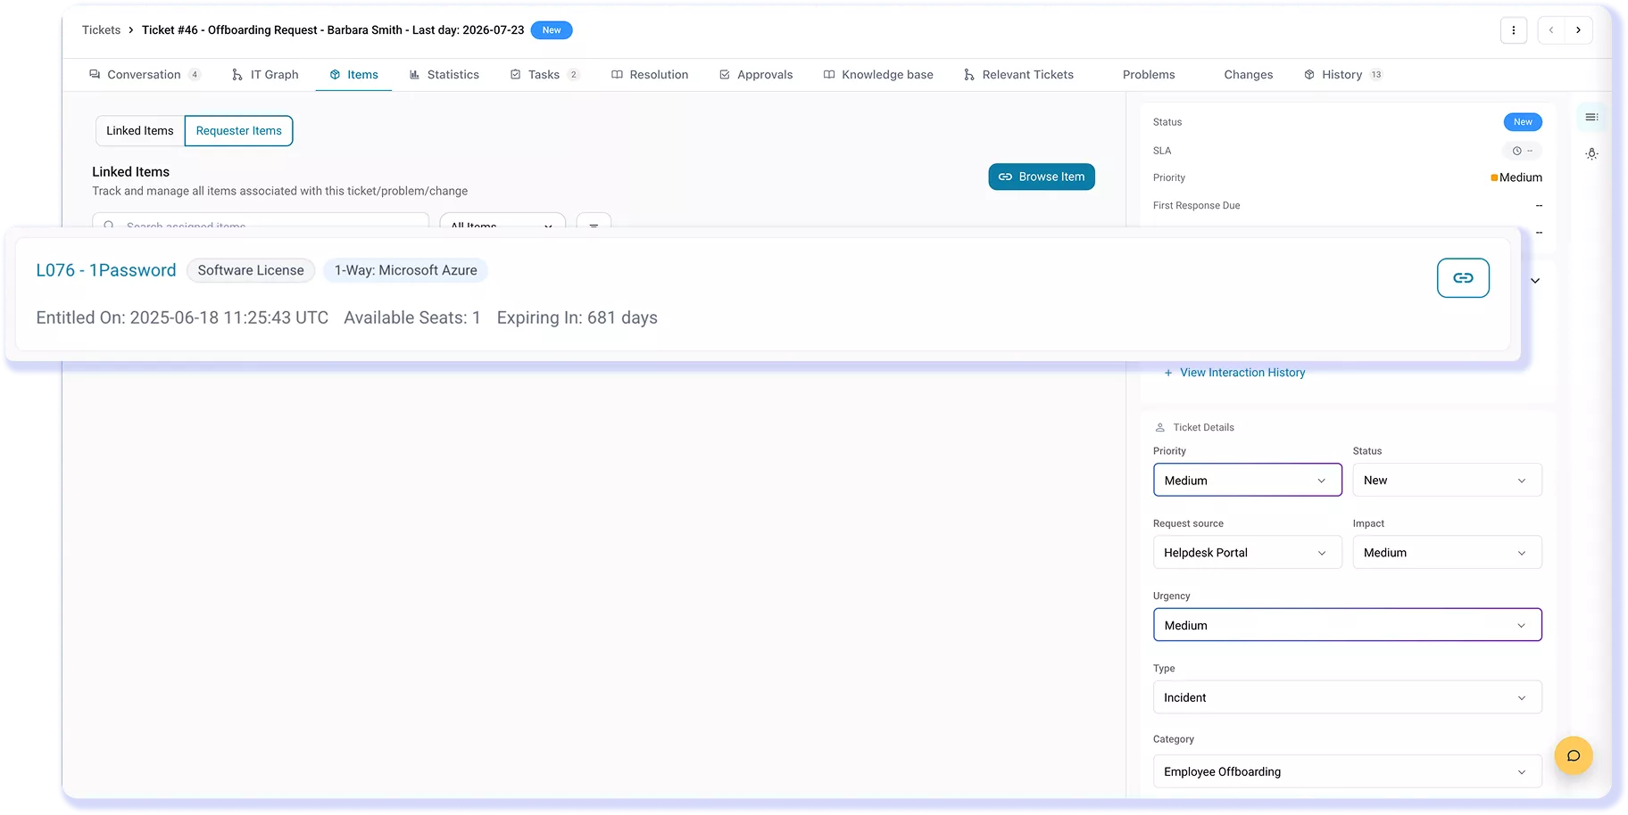Click the search assigned items field

[261, 220]
